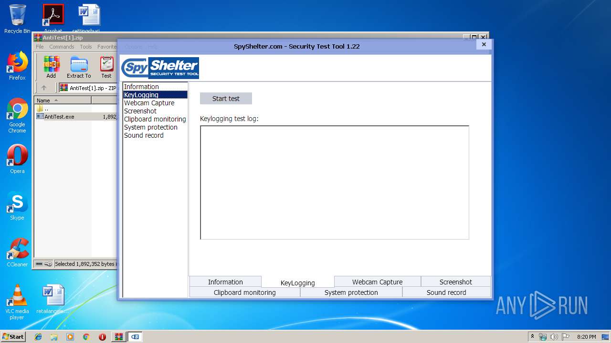Sort by the Name column header
The image size is (611, 343).
point(63,101)
